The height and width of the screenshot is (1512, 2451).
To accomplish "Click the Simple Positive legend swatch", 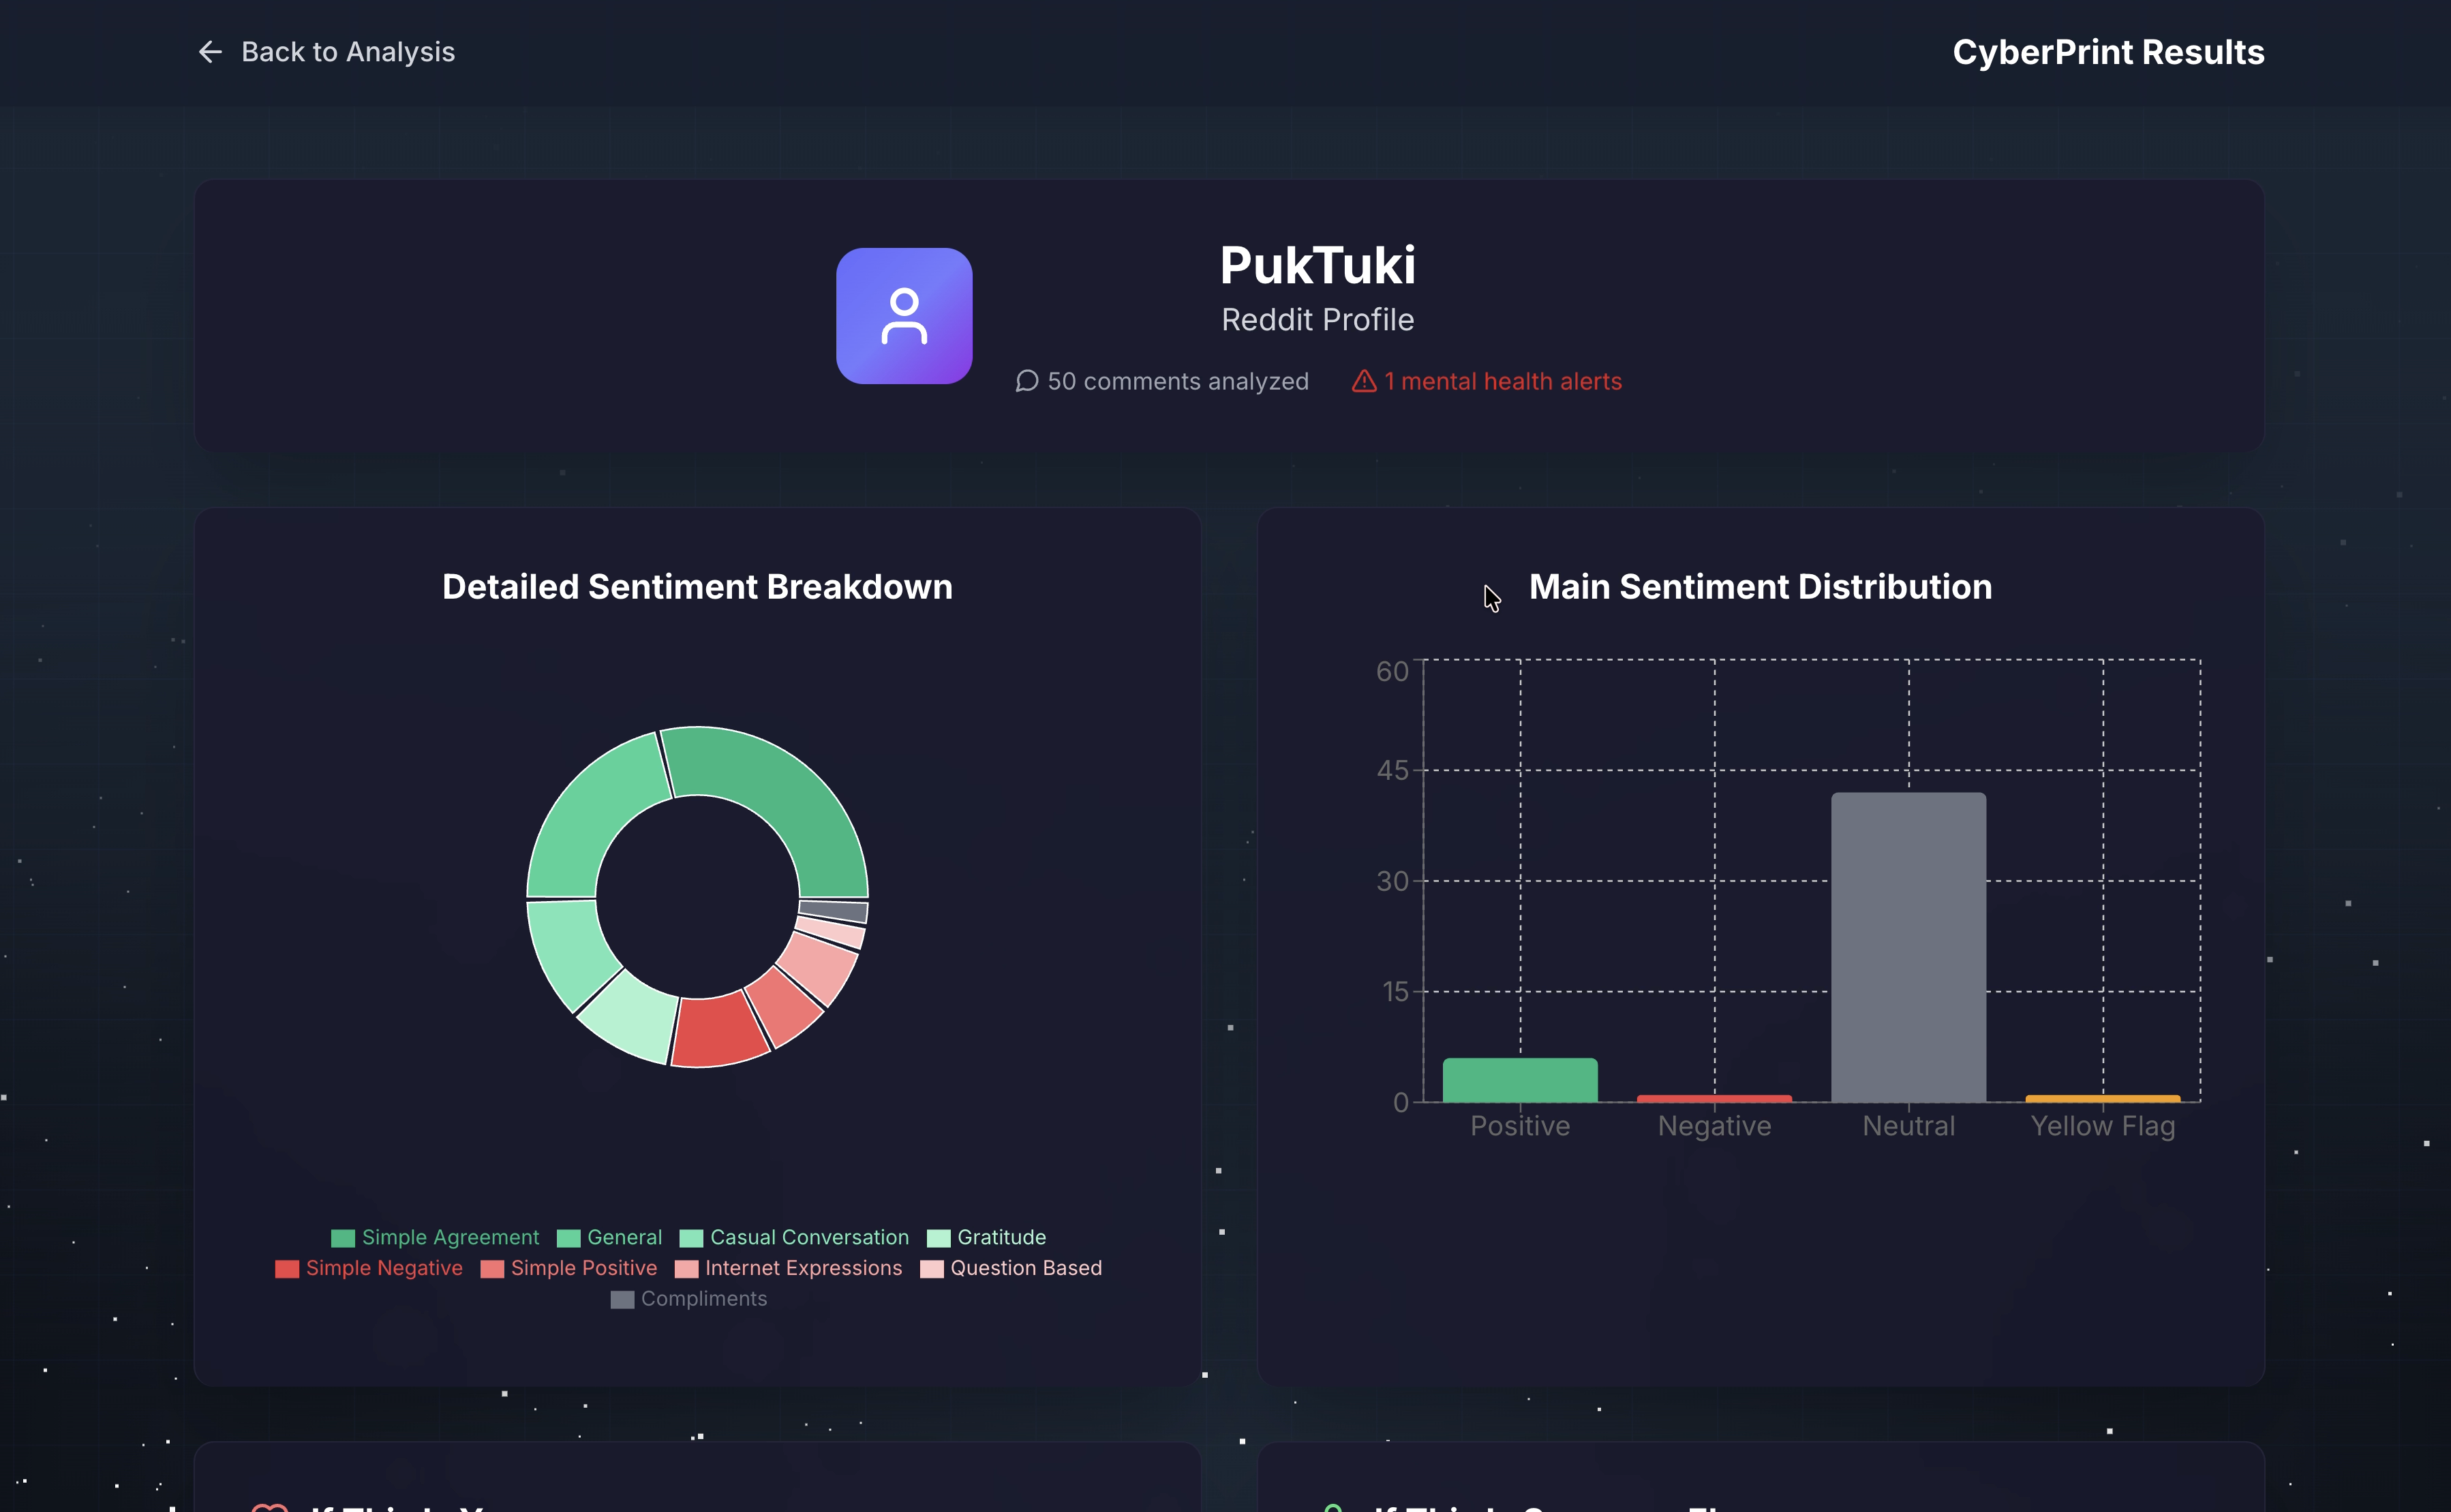I will (492, 1268).
